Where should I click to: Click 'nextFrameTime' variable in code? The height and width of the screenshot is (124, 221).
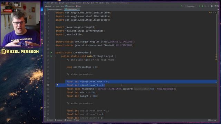(x=82, y=67)
